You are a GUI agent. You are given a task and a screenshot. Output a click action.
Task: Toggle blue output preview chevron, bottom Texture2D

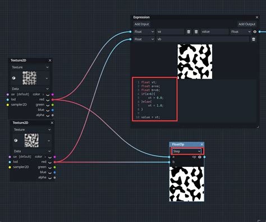(x=50, y=173)
